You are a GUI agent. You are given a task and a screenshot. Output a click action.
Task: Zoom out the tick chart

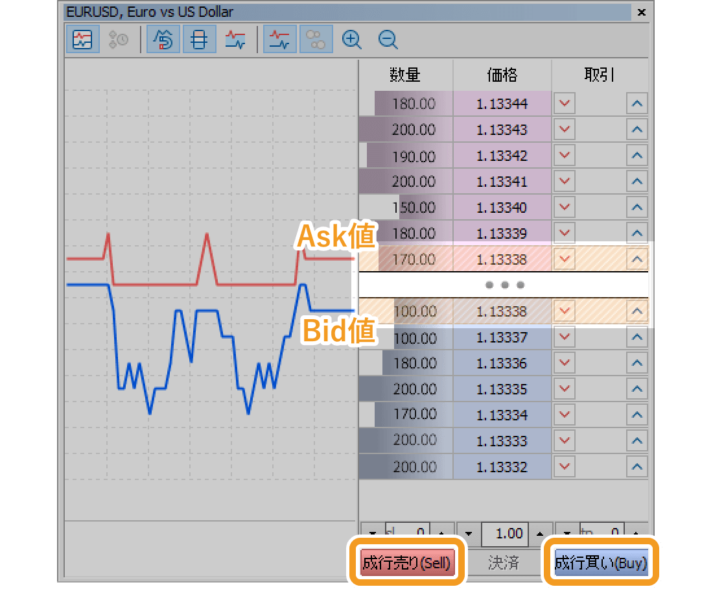388,40
